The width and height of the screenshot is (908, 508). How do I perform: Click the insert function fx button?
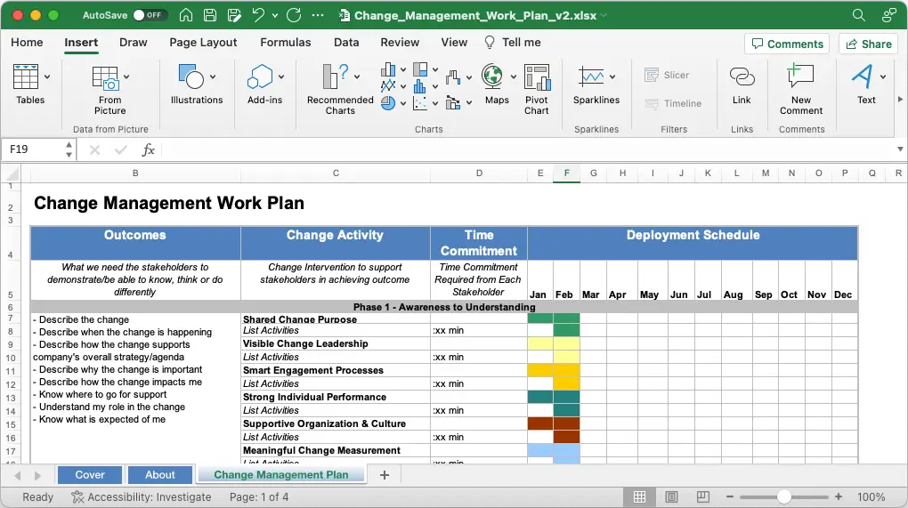pos(149,149)
